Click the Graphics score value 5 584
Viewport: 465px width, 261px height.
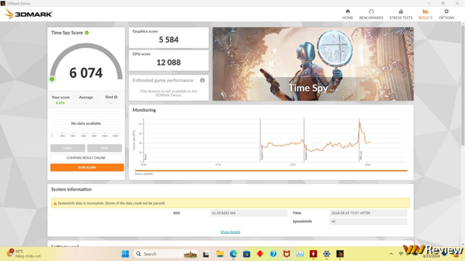[x=168, y=40]
